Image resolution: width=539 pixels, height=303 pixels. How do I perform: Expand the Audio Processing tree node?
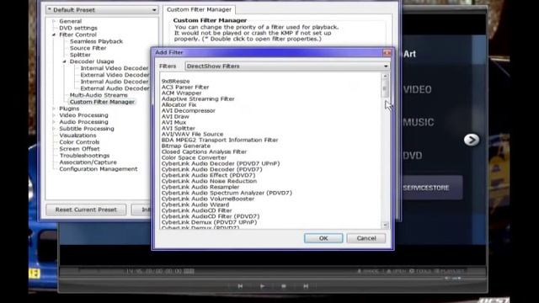54,122
